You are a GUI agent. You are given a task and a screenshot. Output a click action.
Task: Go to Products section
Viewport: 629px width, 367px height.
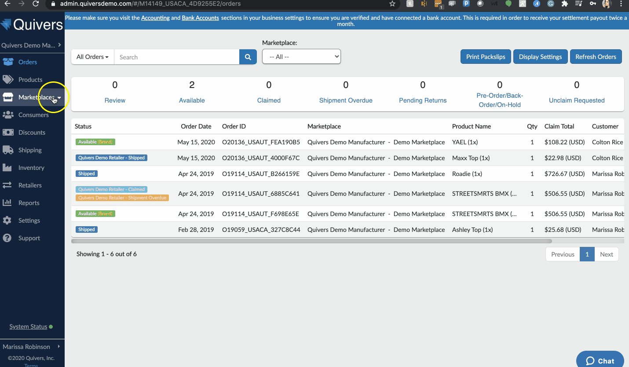click(30, 80)
